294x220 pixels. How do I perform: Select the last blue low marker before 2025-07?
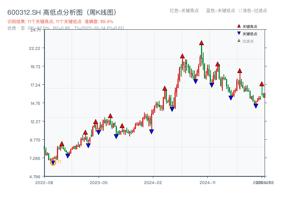(256, 106)
